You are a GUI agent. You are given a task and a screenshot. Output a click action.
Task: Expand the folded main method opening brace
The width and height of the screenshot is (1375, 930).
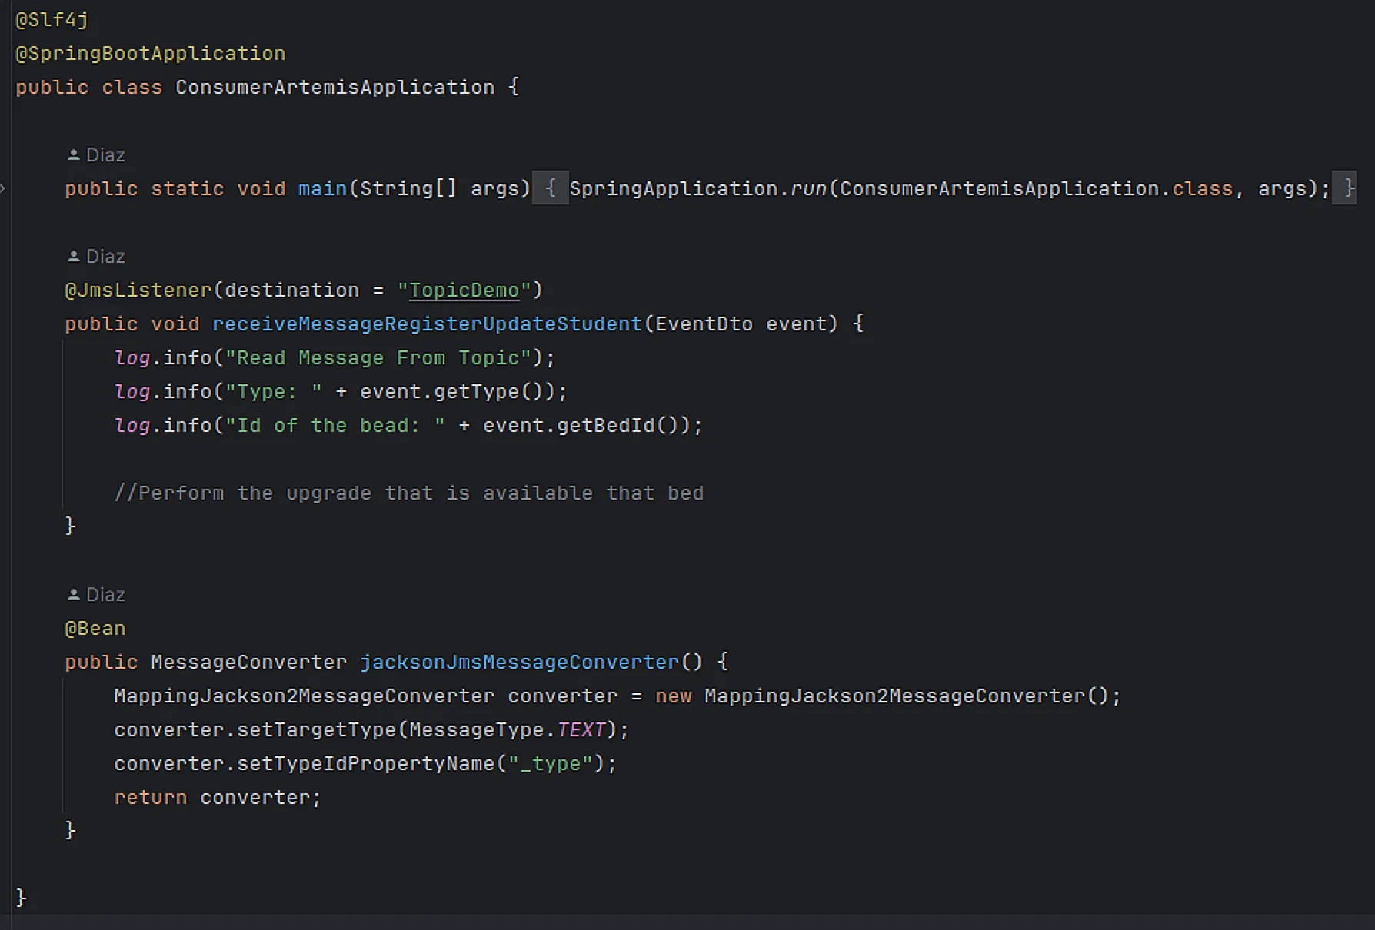[551, 188]
